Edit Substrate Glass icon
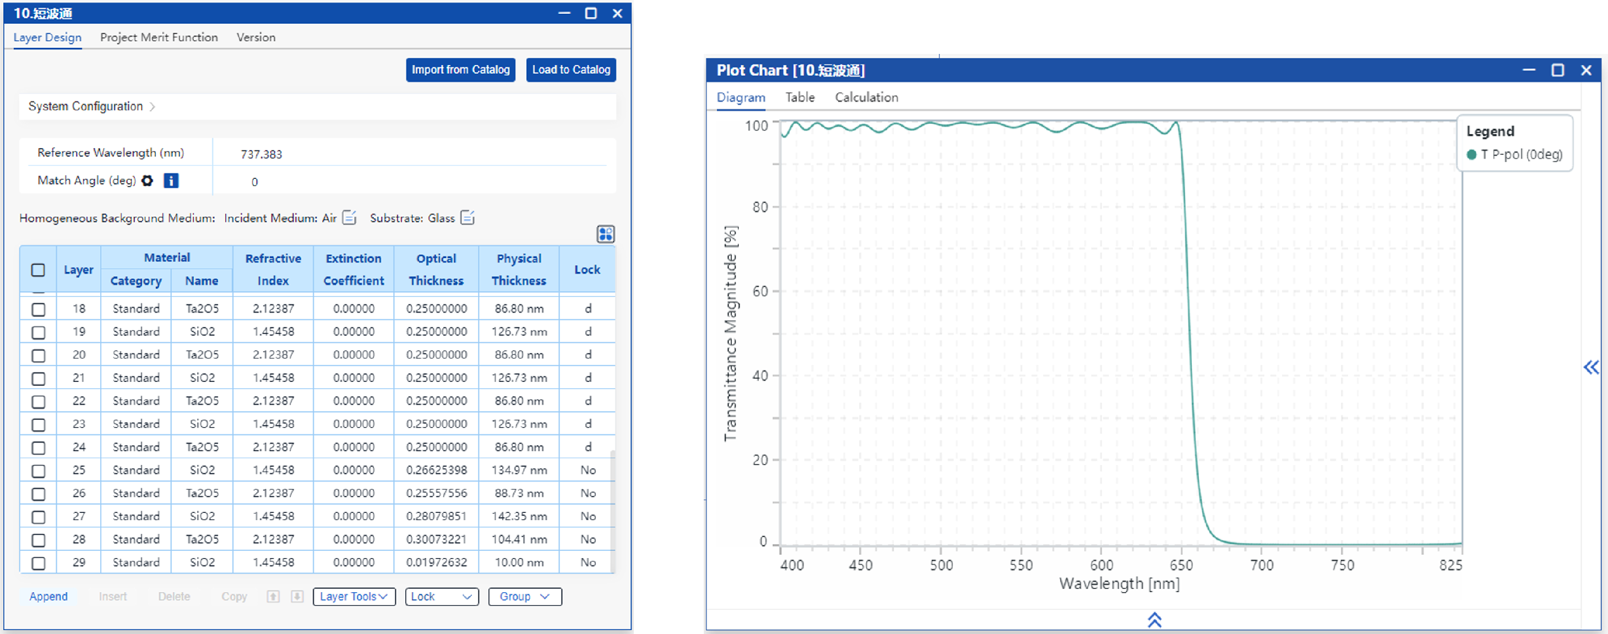 click(x=468, y=218)
